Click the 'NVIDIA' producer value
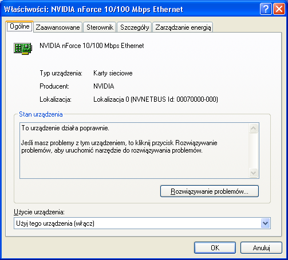 pyautogui.click(x=104, y=86)
